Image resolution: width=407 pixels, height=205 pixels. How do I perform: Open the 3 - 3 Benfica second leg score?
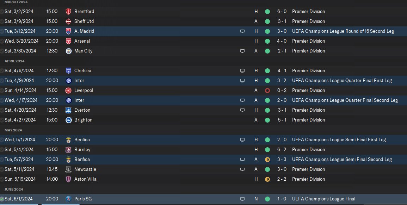(x=282, y=159)
